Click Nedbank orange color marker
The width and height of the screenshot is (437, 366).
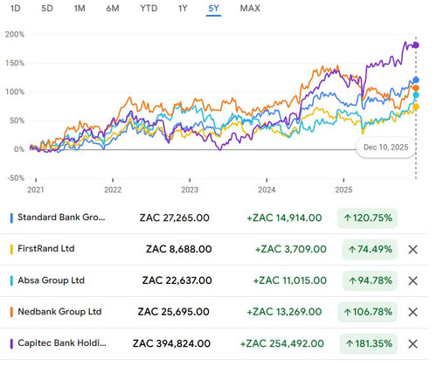pyautogui.click(x=11, y=312)
